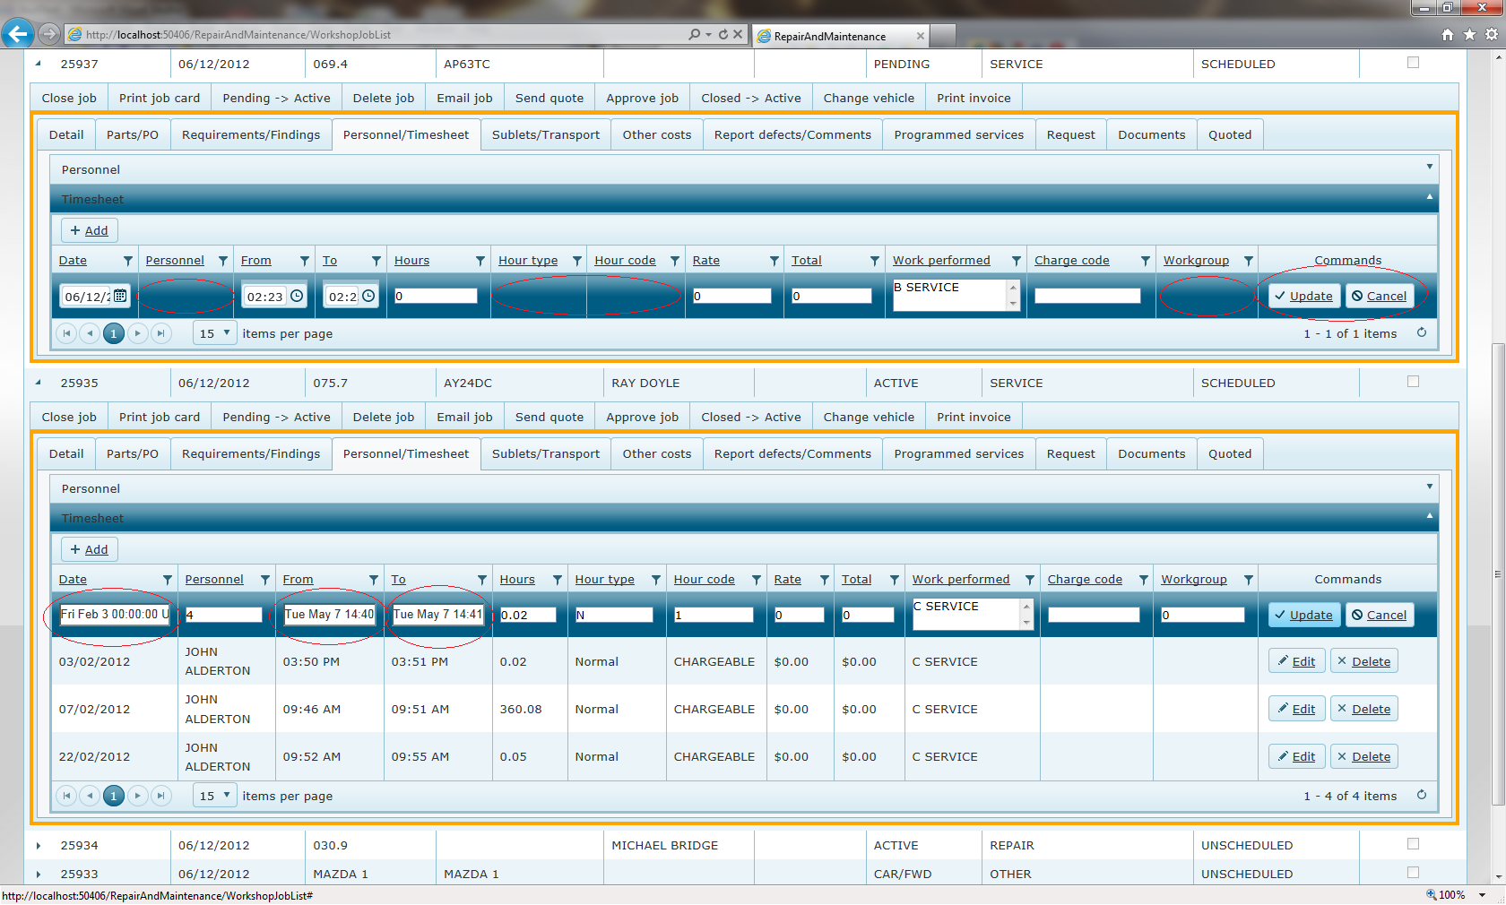Collapse the job 25935 row

[39, 383]
